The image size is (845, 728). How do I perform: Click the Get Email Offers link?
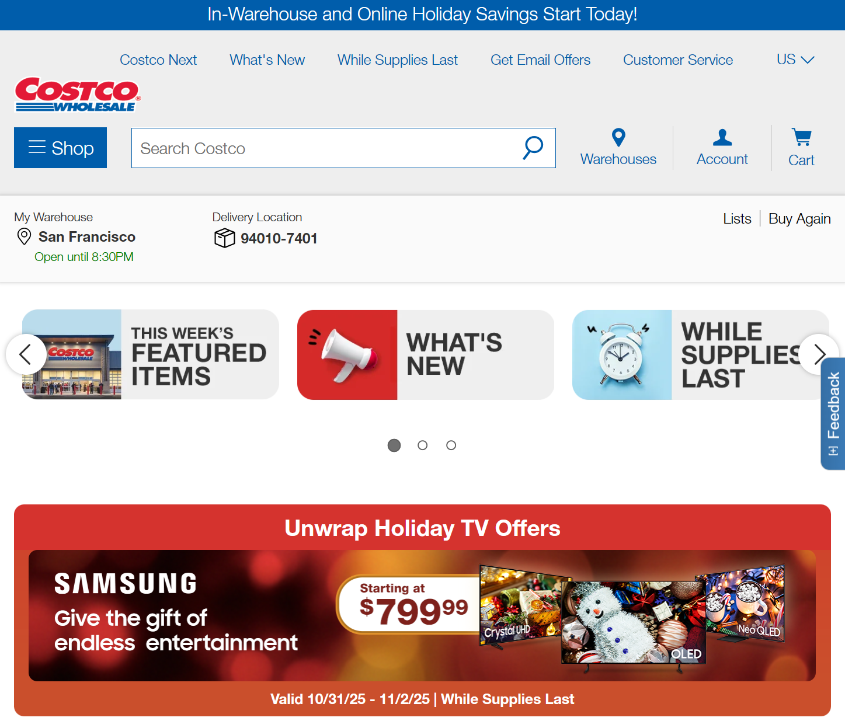pyautogui.click(x=540, y=60)
